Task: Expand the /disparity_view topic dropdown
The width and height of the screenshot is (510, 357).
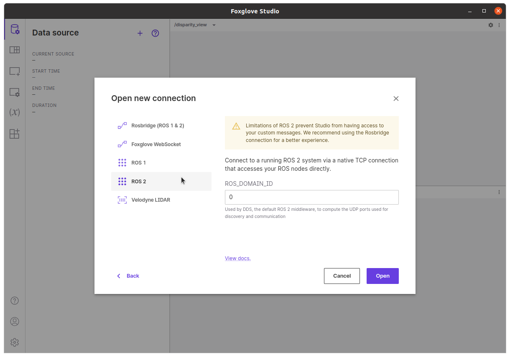Action: coord(214,25)
